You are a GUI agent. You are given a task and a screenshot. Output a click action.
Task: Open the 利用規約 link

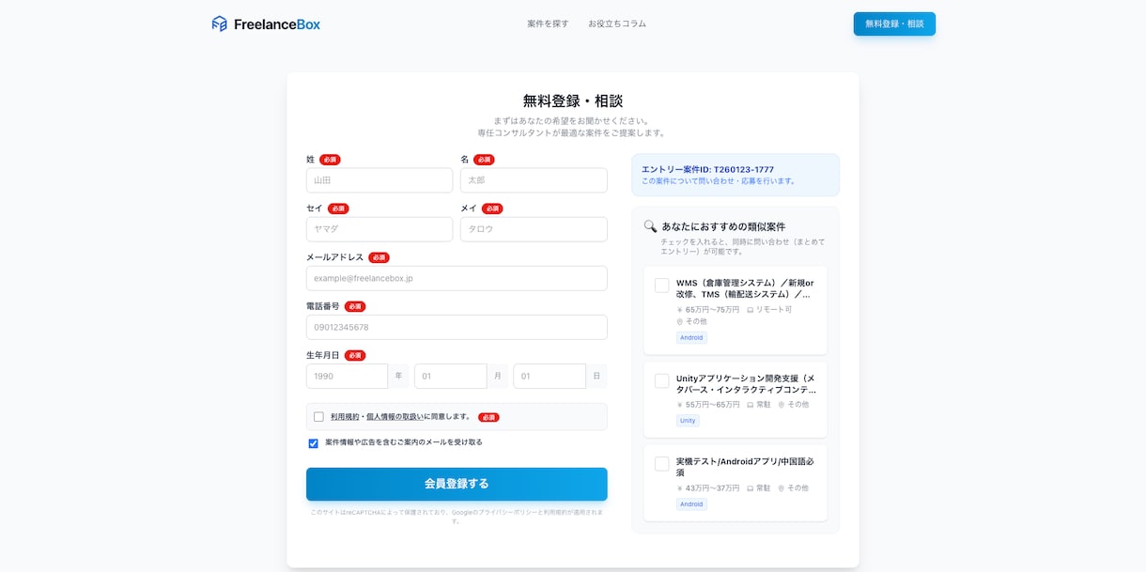(345, 416)
